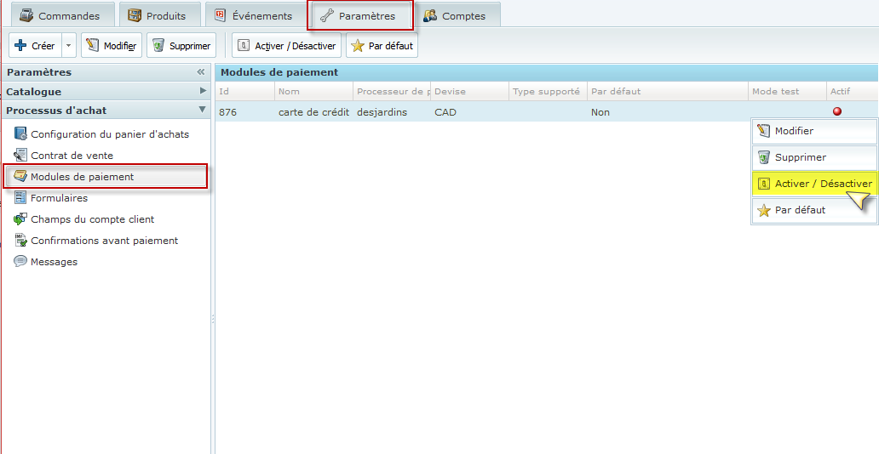Open Champs du compte client
The image size is (879, 454).
[x=93, y=219]
